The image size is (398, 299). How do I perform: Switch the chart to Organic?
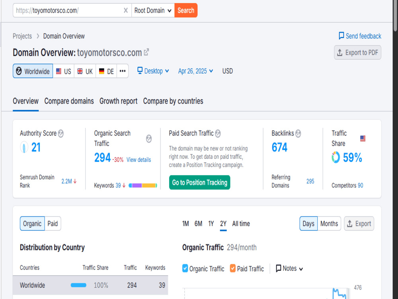tap(32, 224)
